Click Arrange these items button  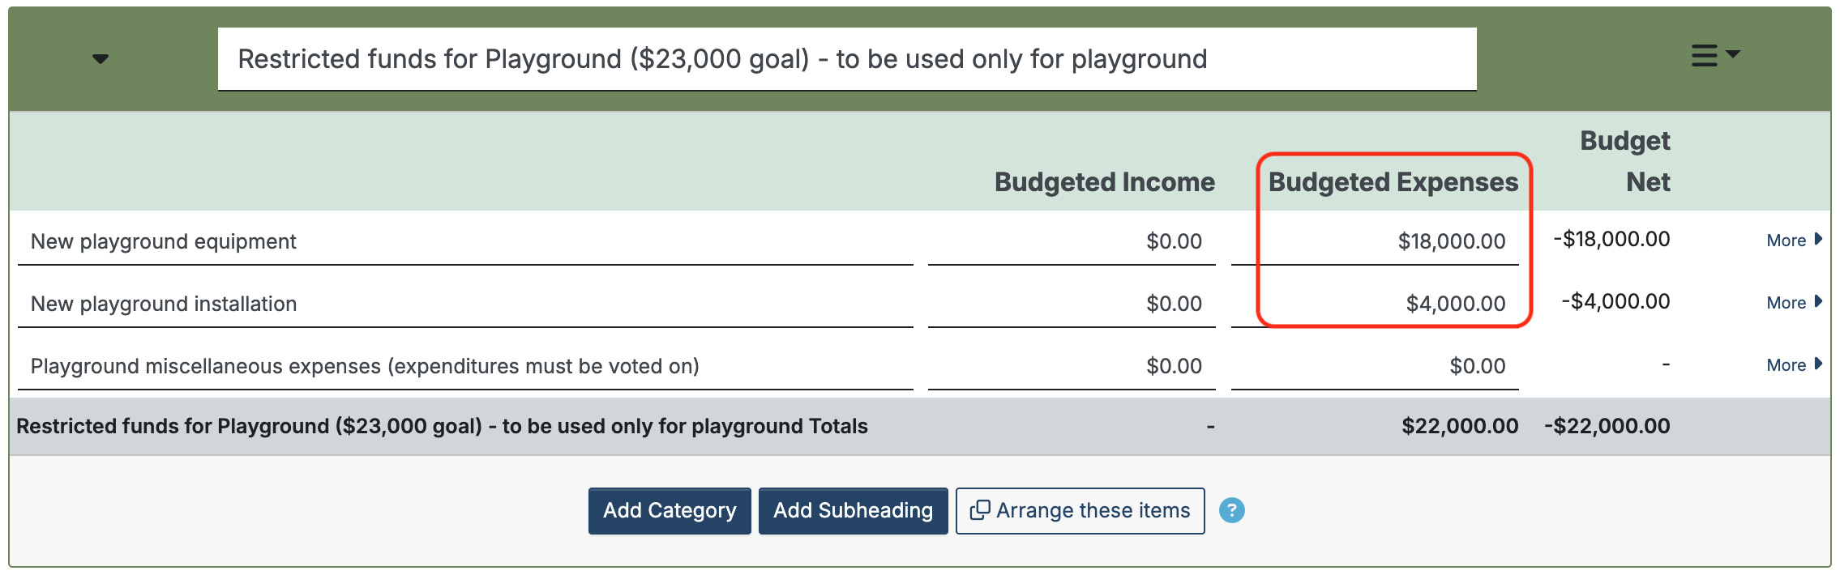pyautogui.click(x=1080, y=511)
